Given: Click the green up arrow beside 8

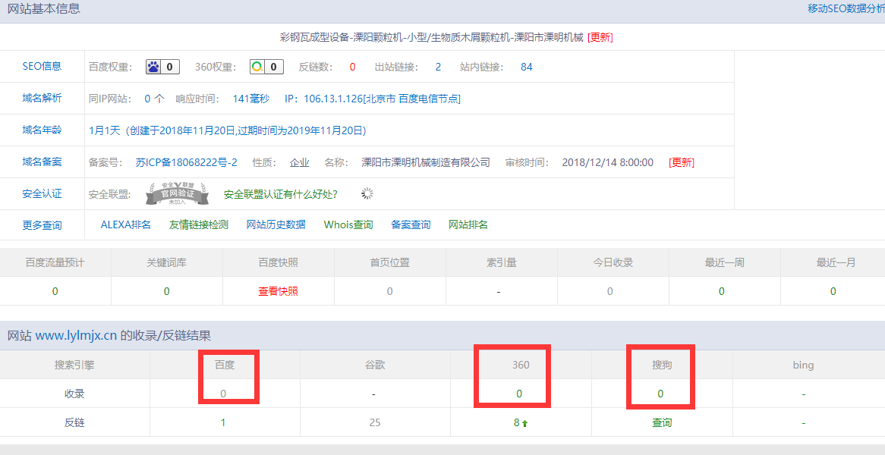Looking at the screenshot, I should point(524,423).
